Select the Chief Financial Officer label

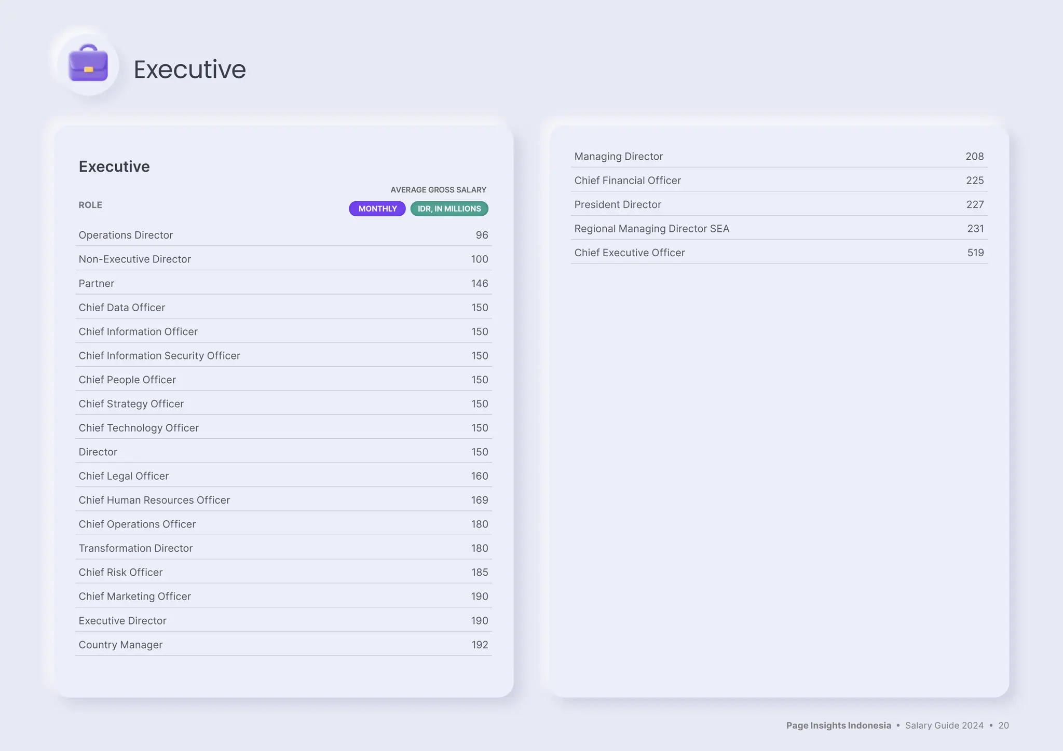(628, 180)
